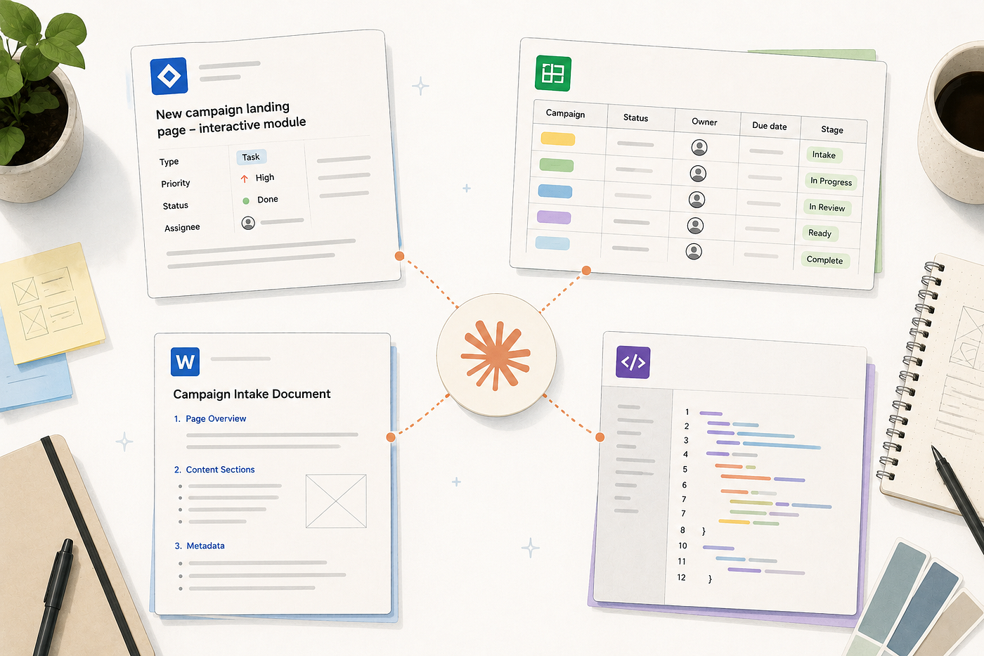The image size is (984, 656).
Task: Click the blue Word "W" icon
Action: click(x=185, y=362)
